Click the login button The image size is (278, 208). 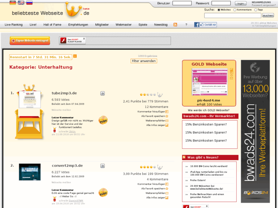[241, 3]
